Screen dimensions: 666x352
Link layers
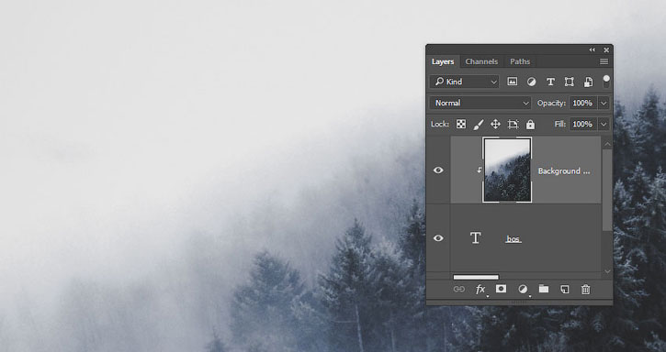(459, 290)
